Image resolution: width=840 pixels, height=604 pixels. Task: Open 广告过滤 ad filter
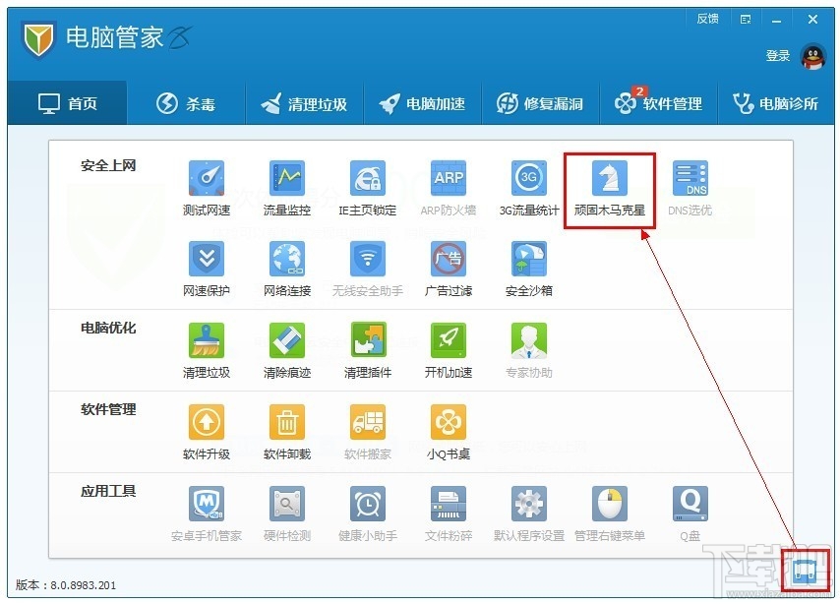click(449, 269)
